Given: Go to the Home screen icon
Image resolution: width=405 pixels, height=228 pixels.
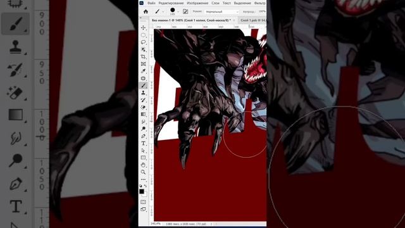Looking at the screenshot, I should coord(146,11).
